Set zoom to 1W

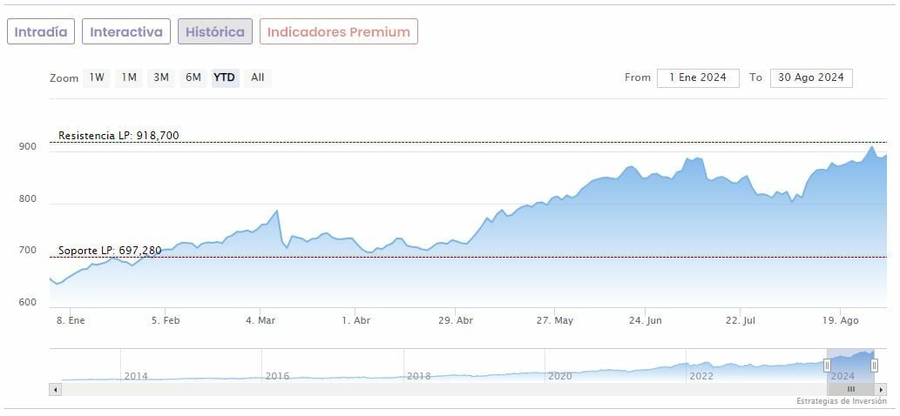96,77
